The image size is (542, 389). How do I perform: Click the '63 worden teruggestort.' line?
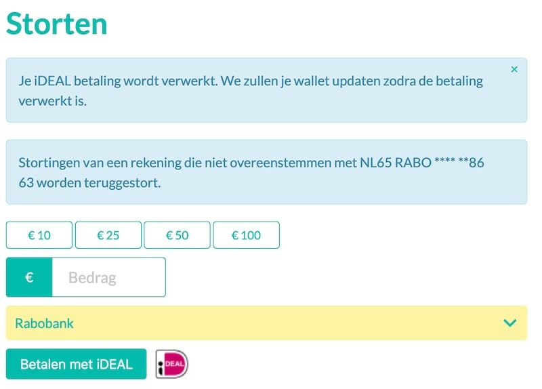coord(89,183)
